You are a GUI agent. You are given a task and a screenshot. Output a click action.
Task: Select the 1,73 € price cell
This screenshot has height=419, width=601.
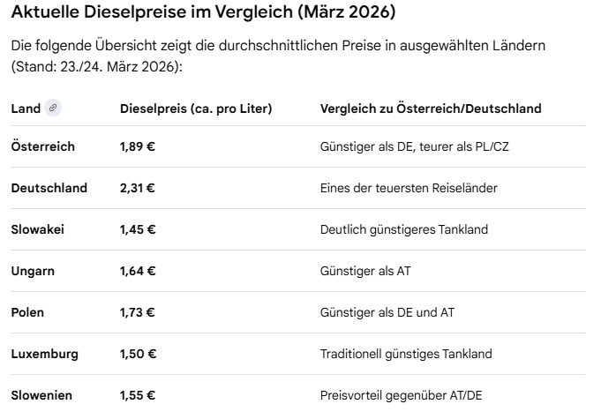pos(138,312)
